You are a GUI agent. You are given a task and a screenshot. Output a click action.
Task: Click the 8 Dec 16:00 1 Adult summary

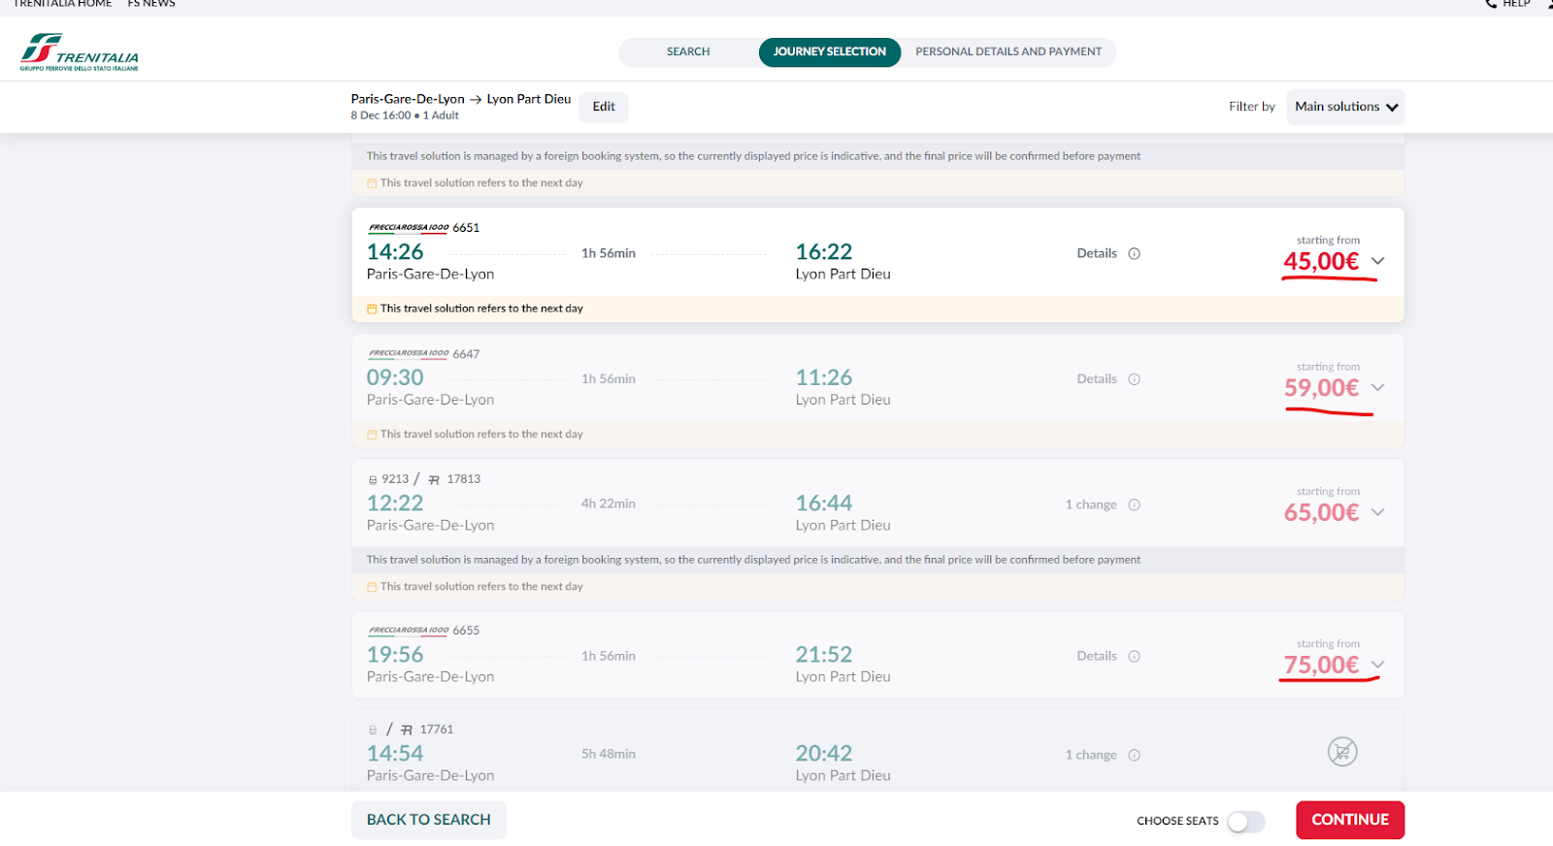tap(405, 115)
